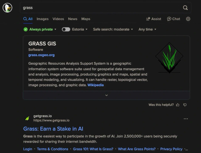Open 'What Are Grass Points?' sitelink

[x=137, y=149]
